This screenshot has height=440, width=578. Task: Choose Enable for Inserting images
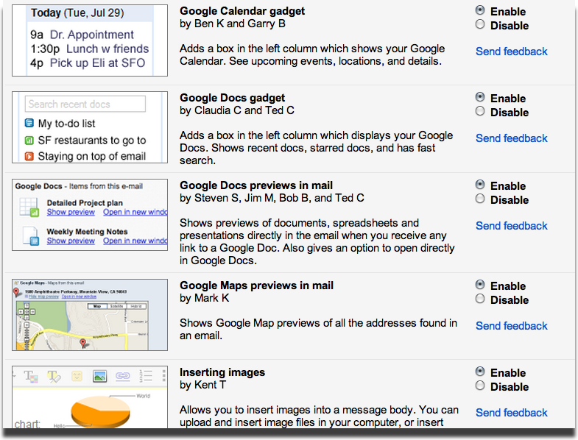click(481, 372)
